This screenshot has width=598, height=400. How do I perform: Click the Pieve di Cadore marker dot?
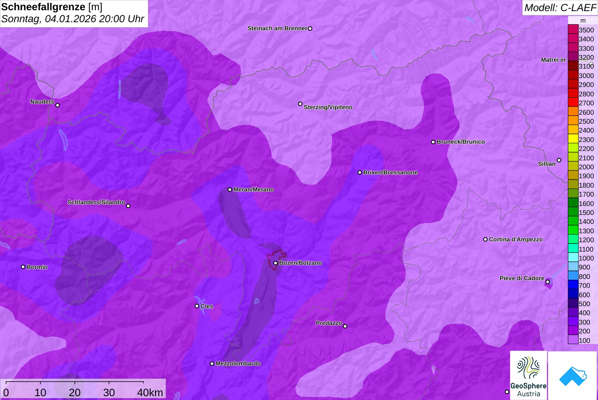(x=548, y=282)
